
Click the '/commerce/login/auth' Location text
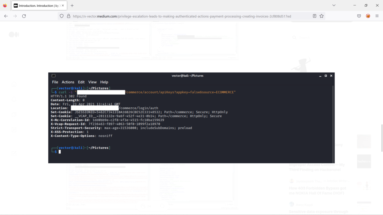[138, 108]
